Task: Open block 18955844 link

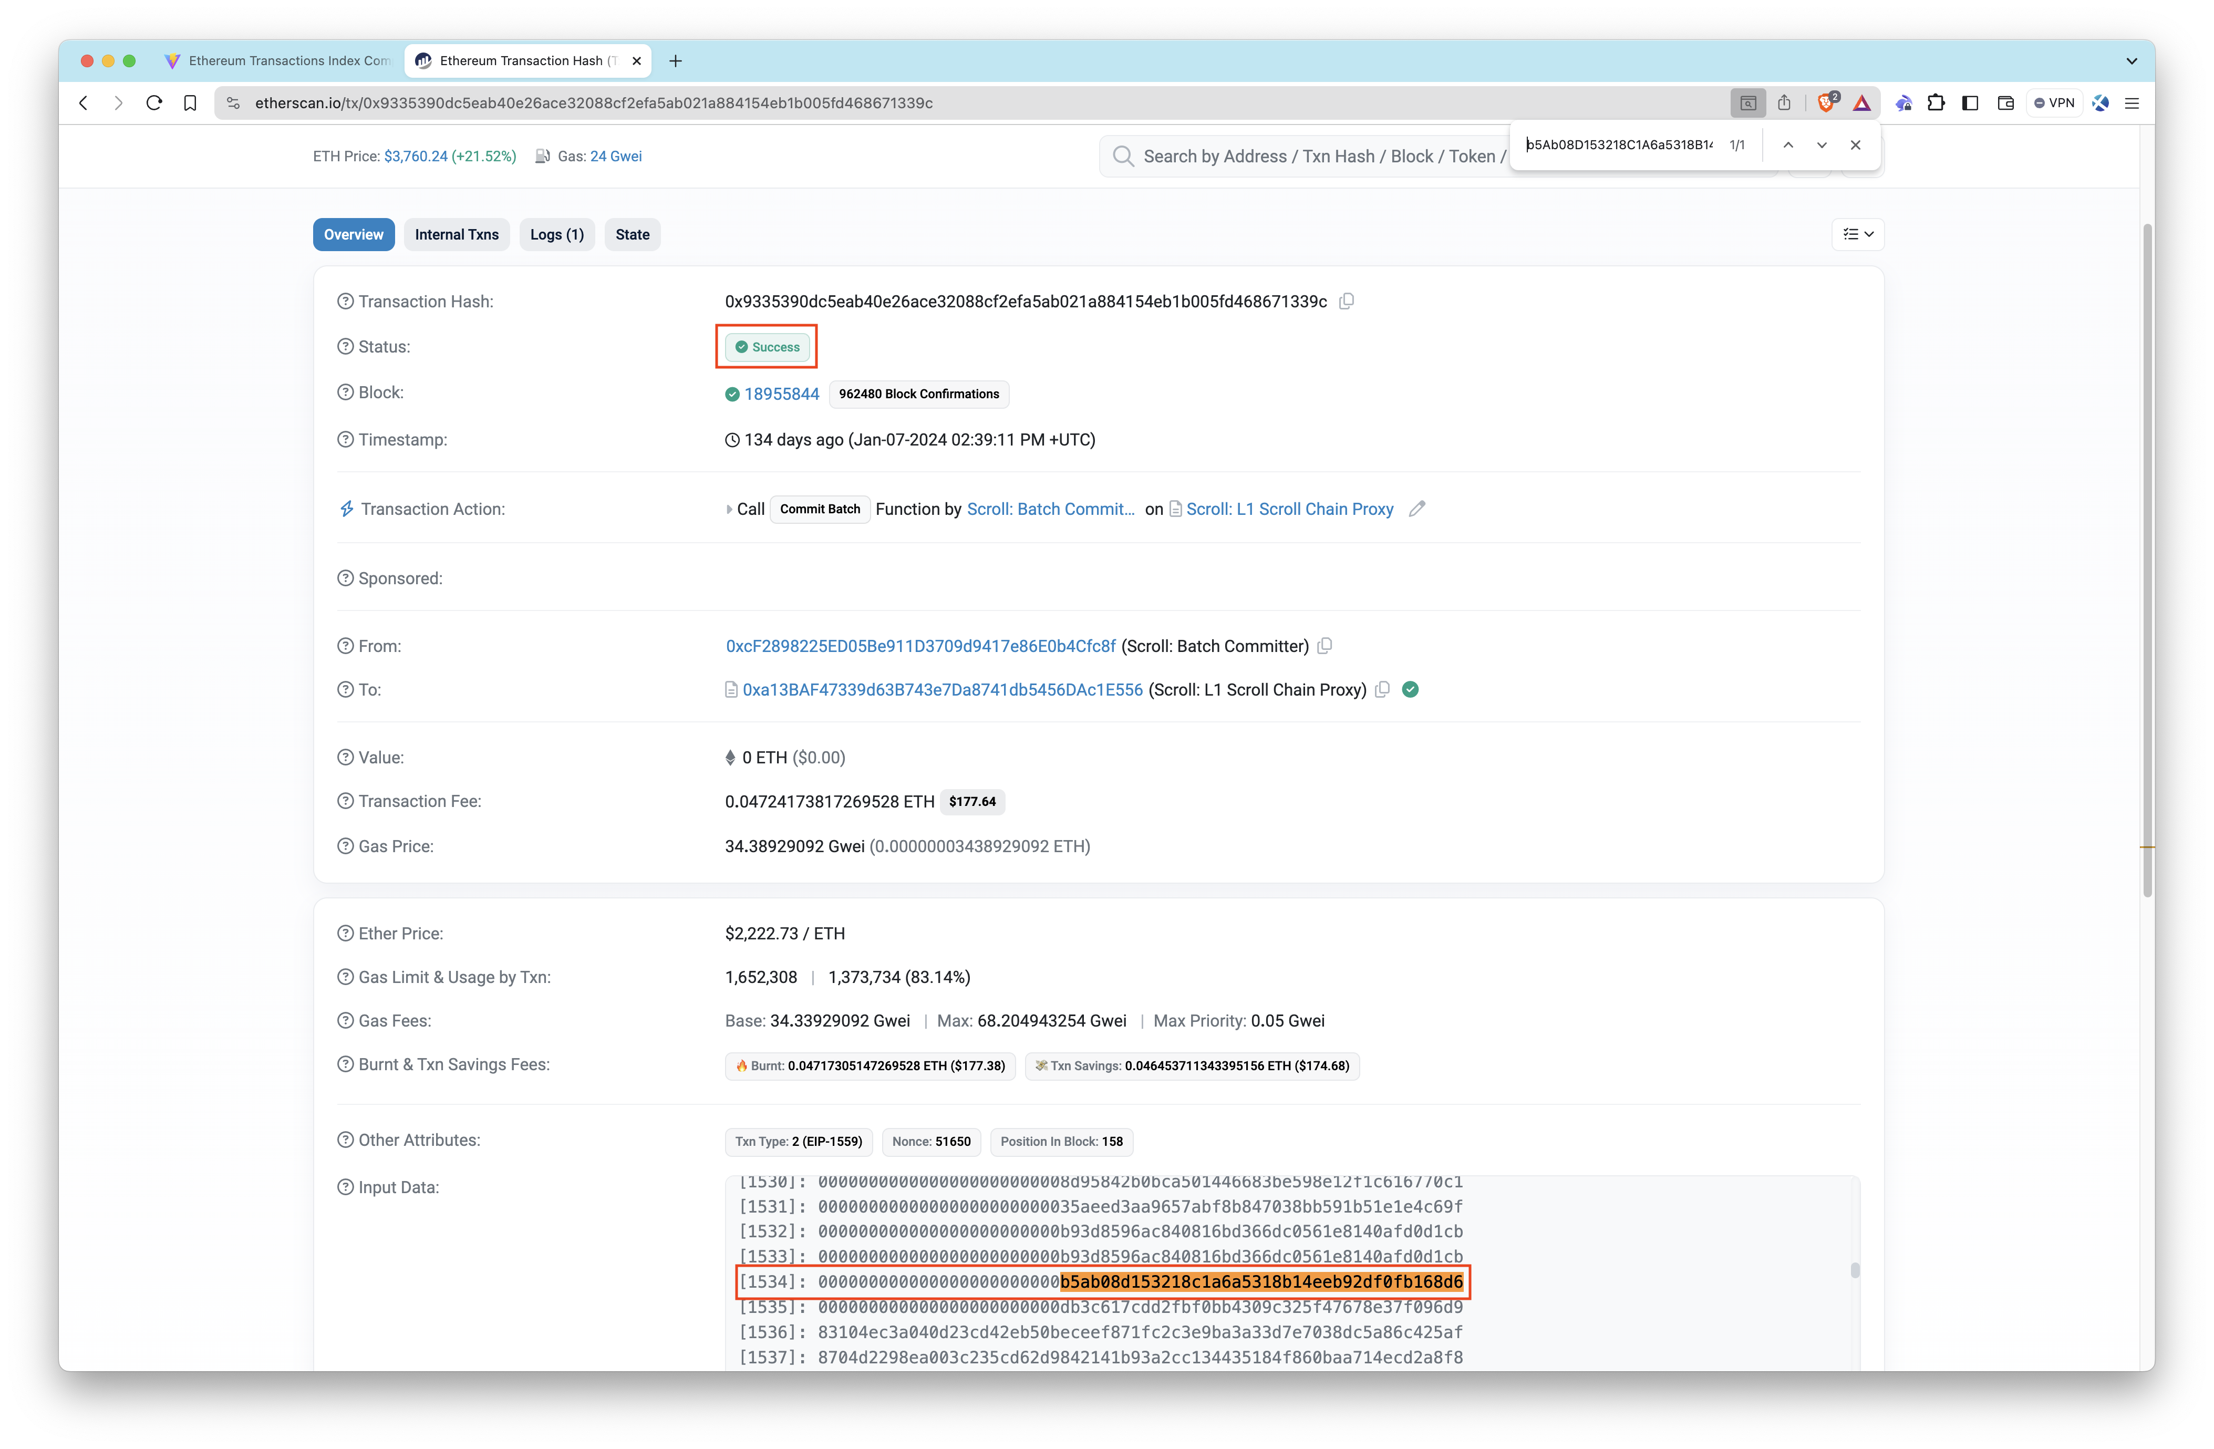Action: (781, 394)
